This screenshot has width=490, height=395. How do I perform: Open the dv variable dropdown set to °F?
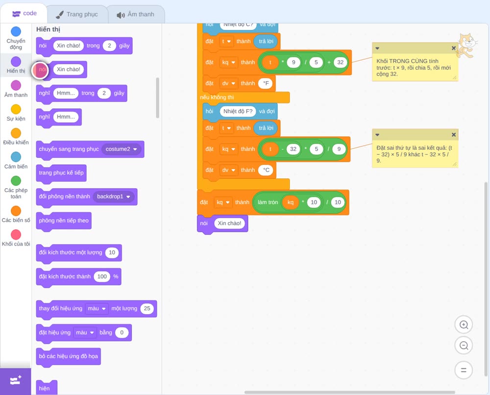click(x=228, y=83)
